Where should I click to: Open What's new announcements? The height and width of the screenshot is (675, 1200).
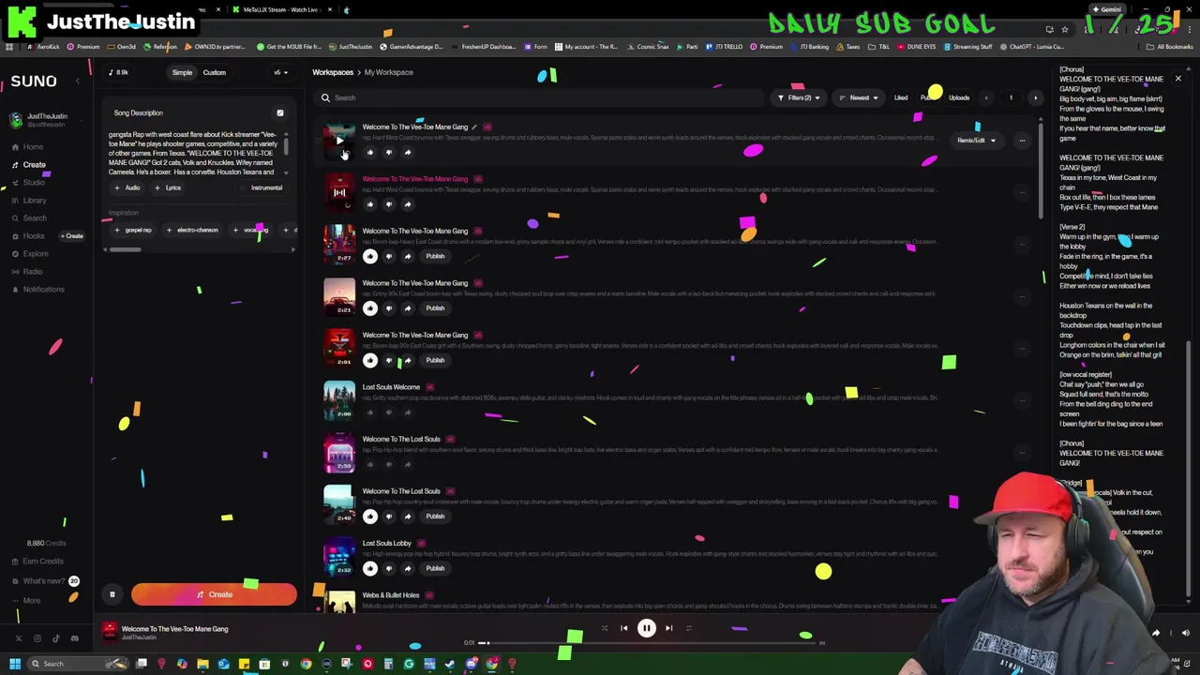(x=43, y=581)
